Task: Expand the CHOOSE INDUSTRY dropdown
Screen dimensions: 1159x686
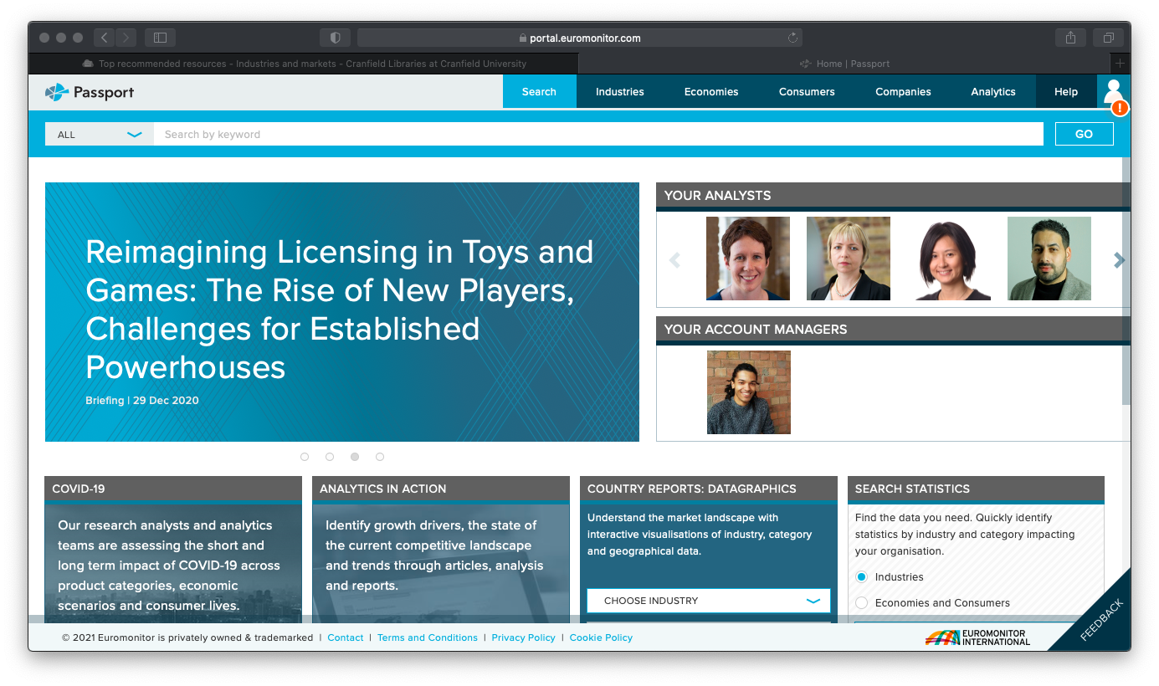Action: point(708,601)
